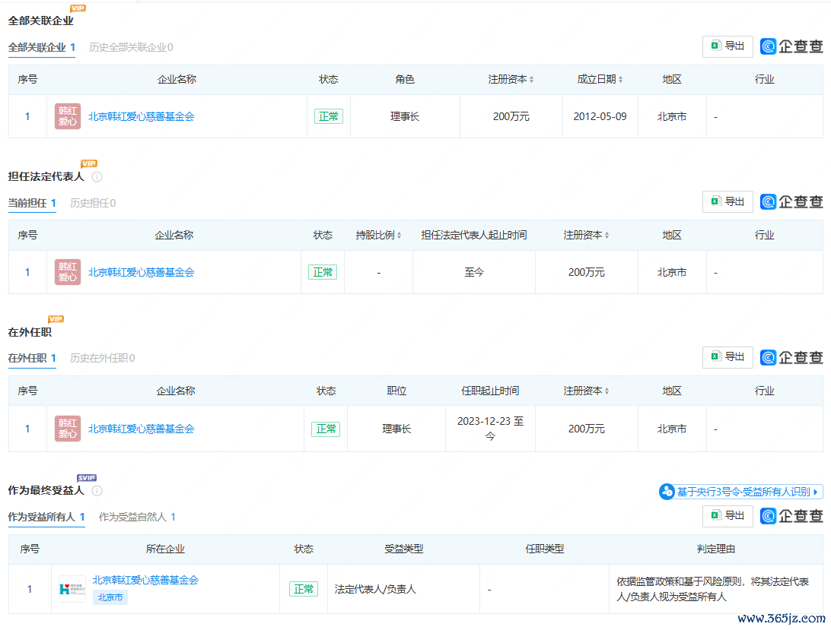The height and width of the screenshot is (630, 831).
Task: Click VIP badge above 在外任职 heading
Action: coord(56,319)
